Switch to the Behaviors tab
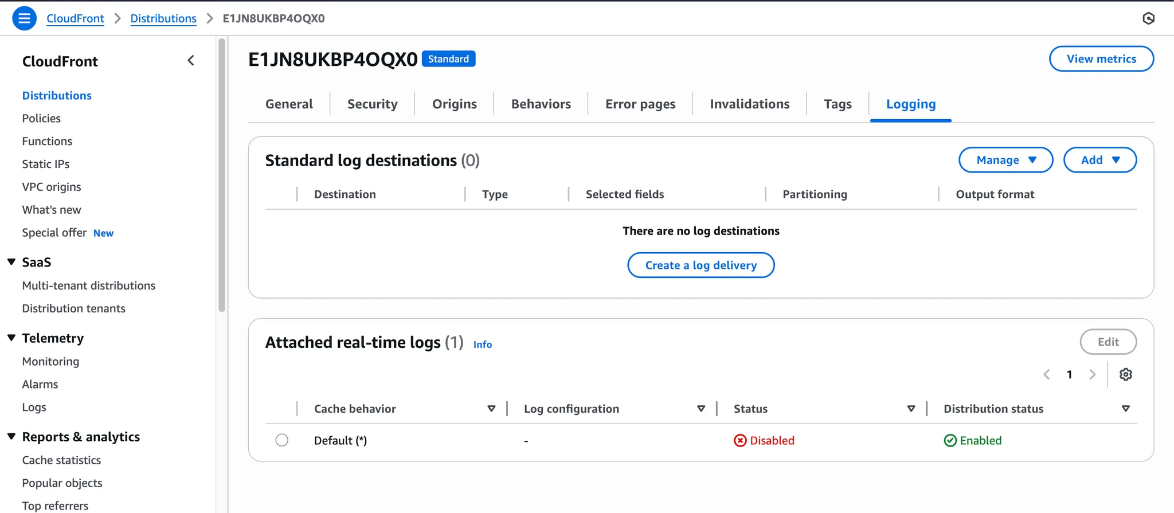This screenshot has height=513, width=1174. (541, 104)
